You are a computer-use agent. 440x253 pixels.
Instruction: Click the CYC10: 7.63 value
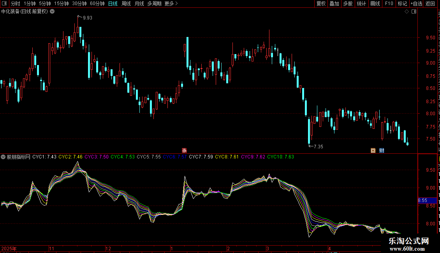(x=281, y=157)
